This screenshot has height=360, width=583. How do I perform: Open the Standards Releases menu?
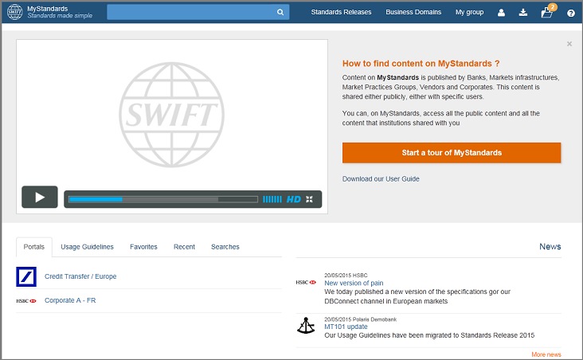342,12
